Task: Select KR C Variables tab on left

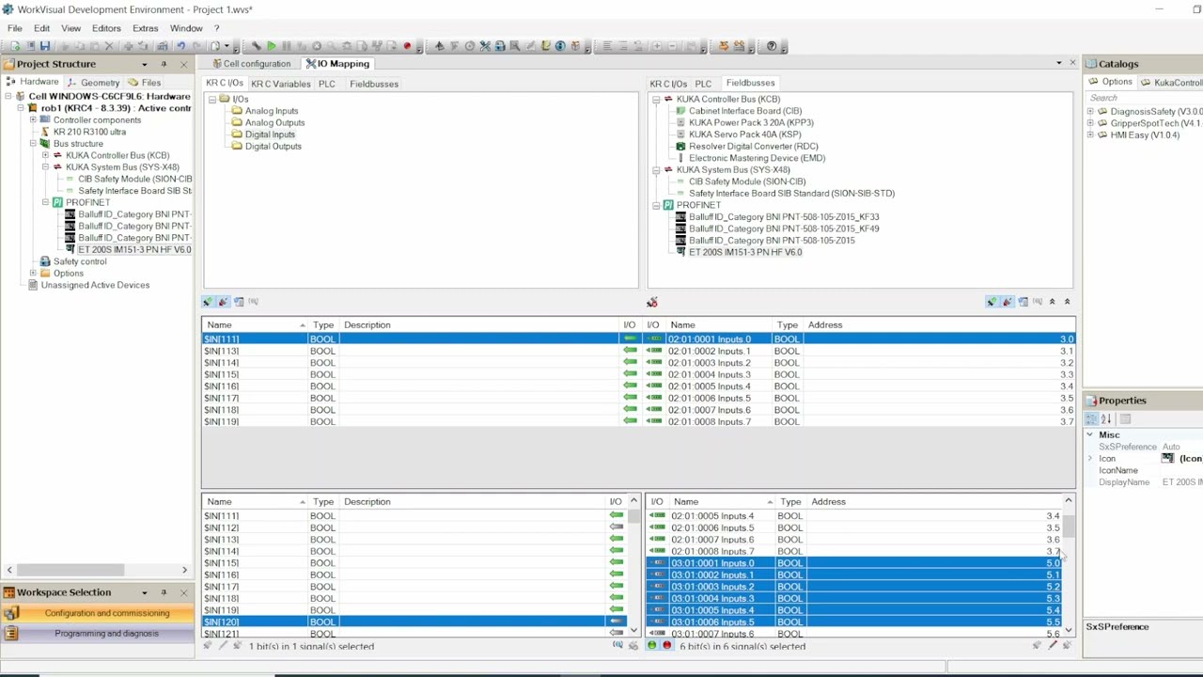Action: click(280, 84)
